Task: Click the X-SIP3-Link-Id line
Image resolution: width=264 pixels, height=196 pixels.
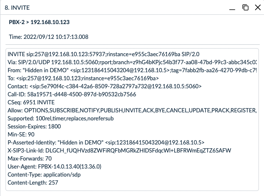Action: (x=119, y=150)
